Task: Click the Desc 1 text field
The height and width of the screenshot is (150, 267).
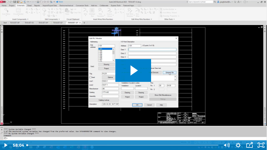Action: click(152, 49)
